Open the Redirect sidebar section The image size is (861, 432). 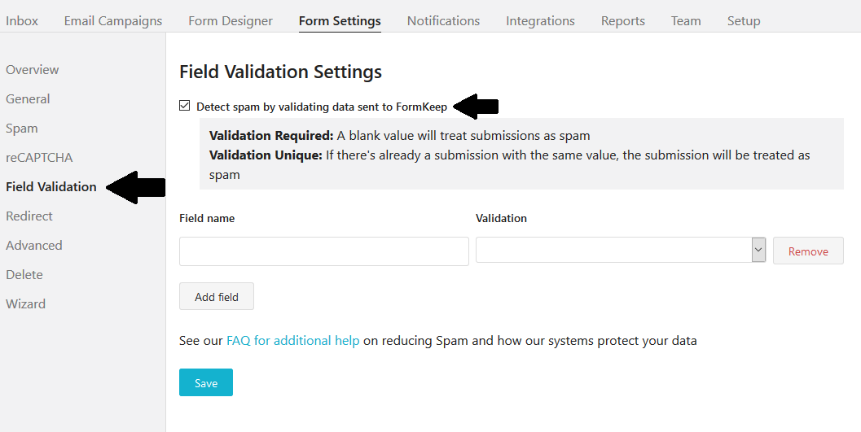click(x=29, y=216)
